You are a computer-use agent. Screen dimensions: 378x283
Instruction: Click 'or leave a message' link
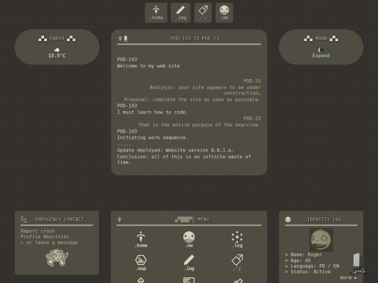52,242
